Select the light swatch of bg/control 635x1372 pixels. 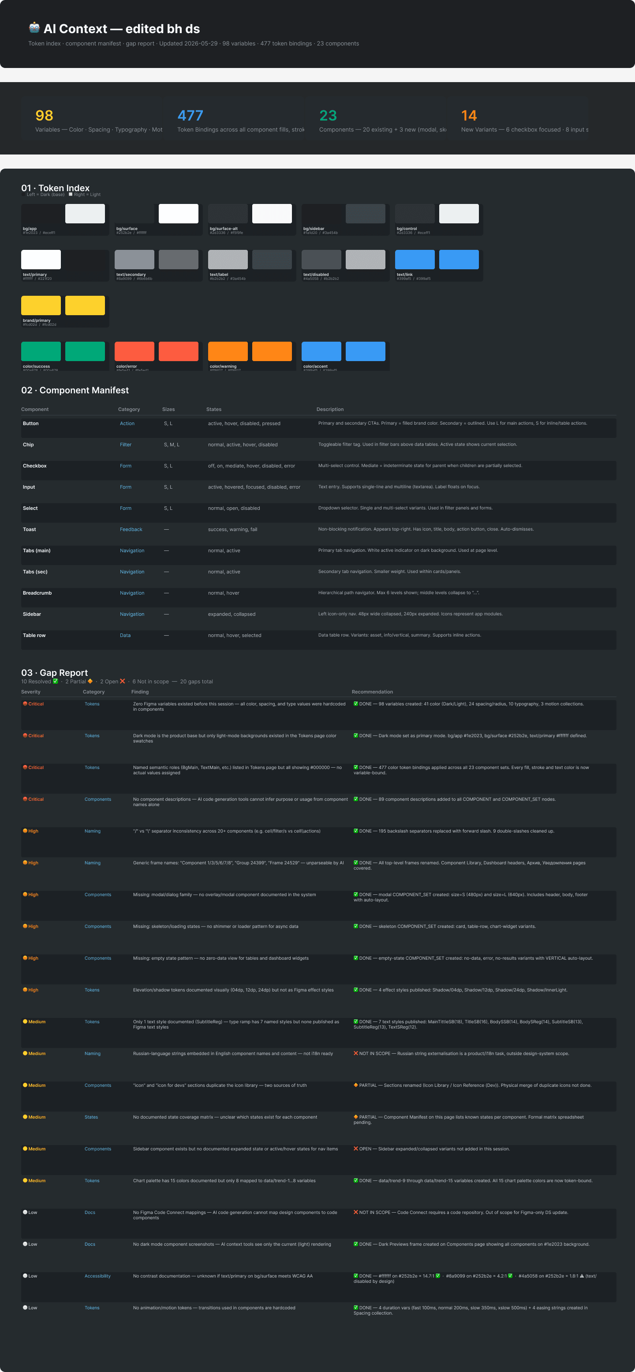[x=459, y=214]
